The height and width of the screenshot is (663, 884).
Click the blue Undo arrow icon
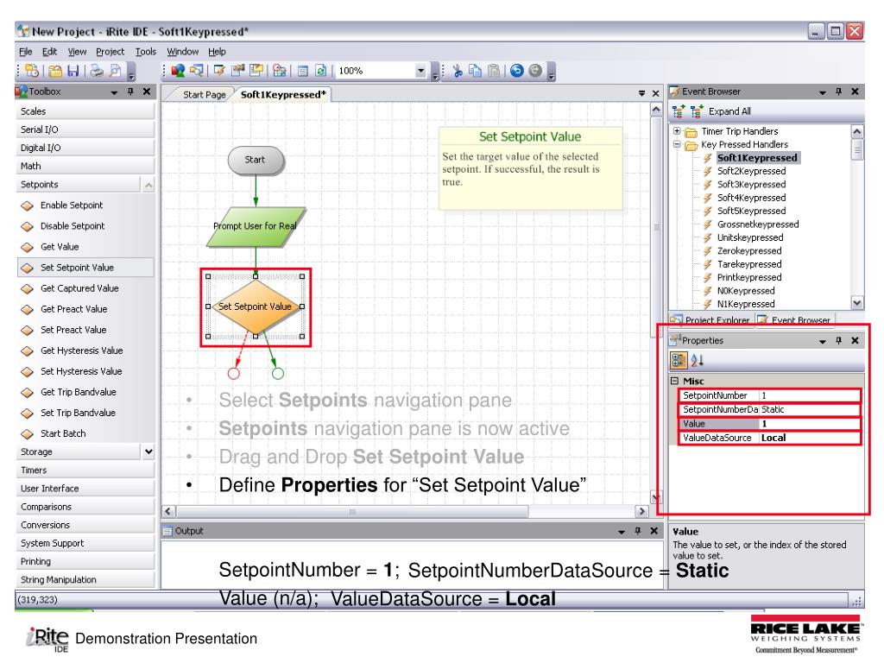516,71
